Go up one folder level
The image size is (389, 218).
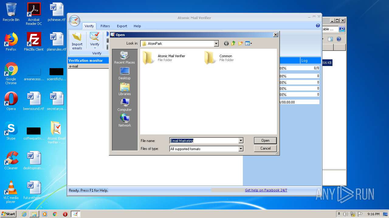[x=233, y=44]
